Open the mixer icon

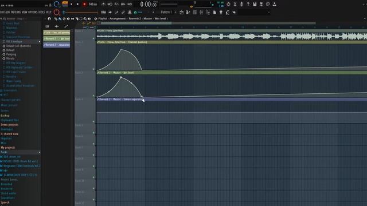tap(201, 12)
